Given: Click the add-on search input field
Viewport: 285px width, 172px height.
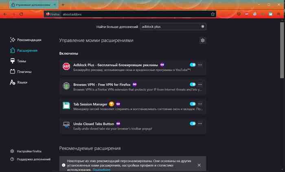Looking at the screenshot, I should [171, 27].
